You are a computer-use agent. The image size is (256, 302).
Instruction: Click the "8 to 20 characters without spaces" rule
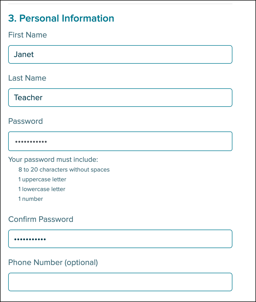click(x=64, y=170)
